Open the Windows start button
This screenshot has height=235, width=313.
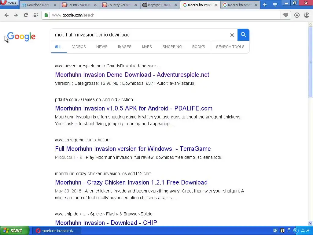tap(14, 231)
